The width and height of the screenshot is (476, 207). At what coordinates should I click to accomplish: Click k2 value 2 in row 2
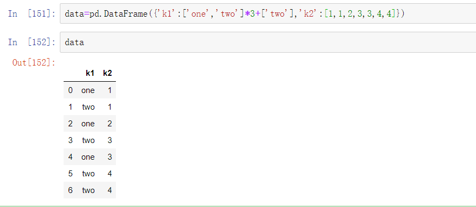click(110, 124)
